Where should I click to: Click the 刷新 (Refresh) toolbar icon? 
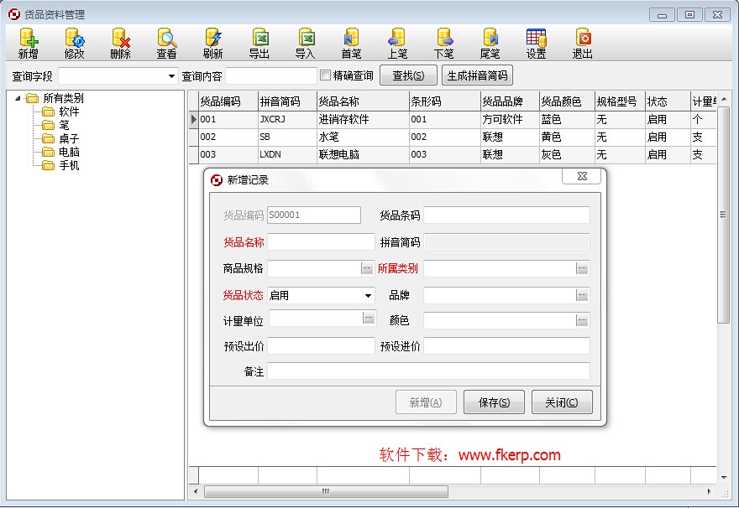tap(213, 44)
